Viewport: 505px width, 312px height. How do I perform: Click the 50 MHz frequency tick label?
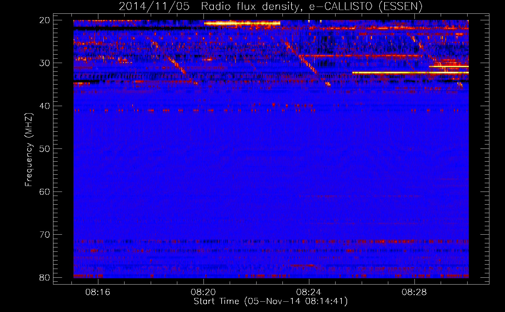click(x=45, y=149)
